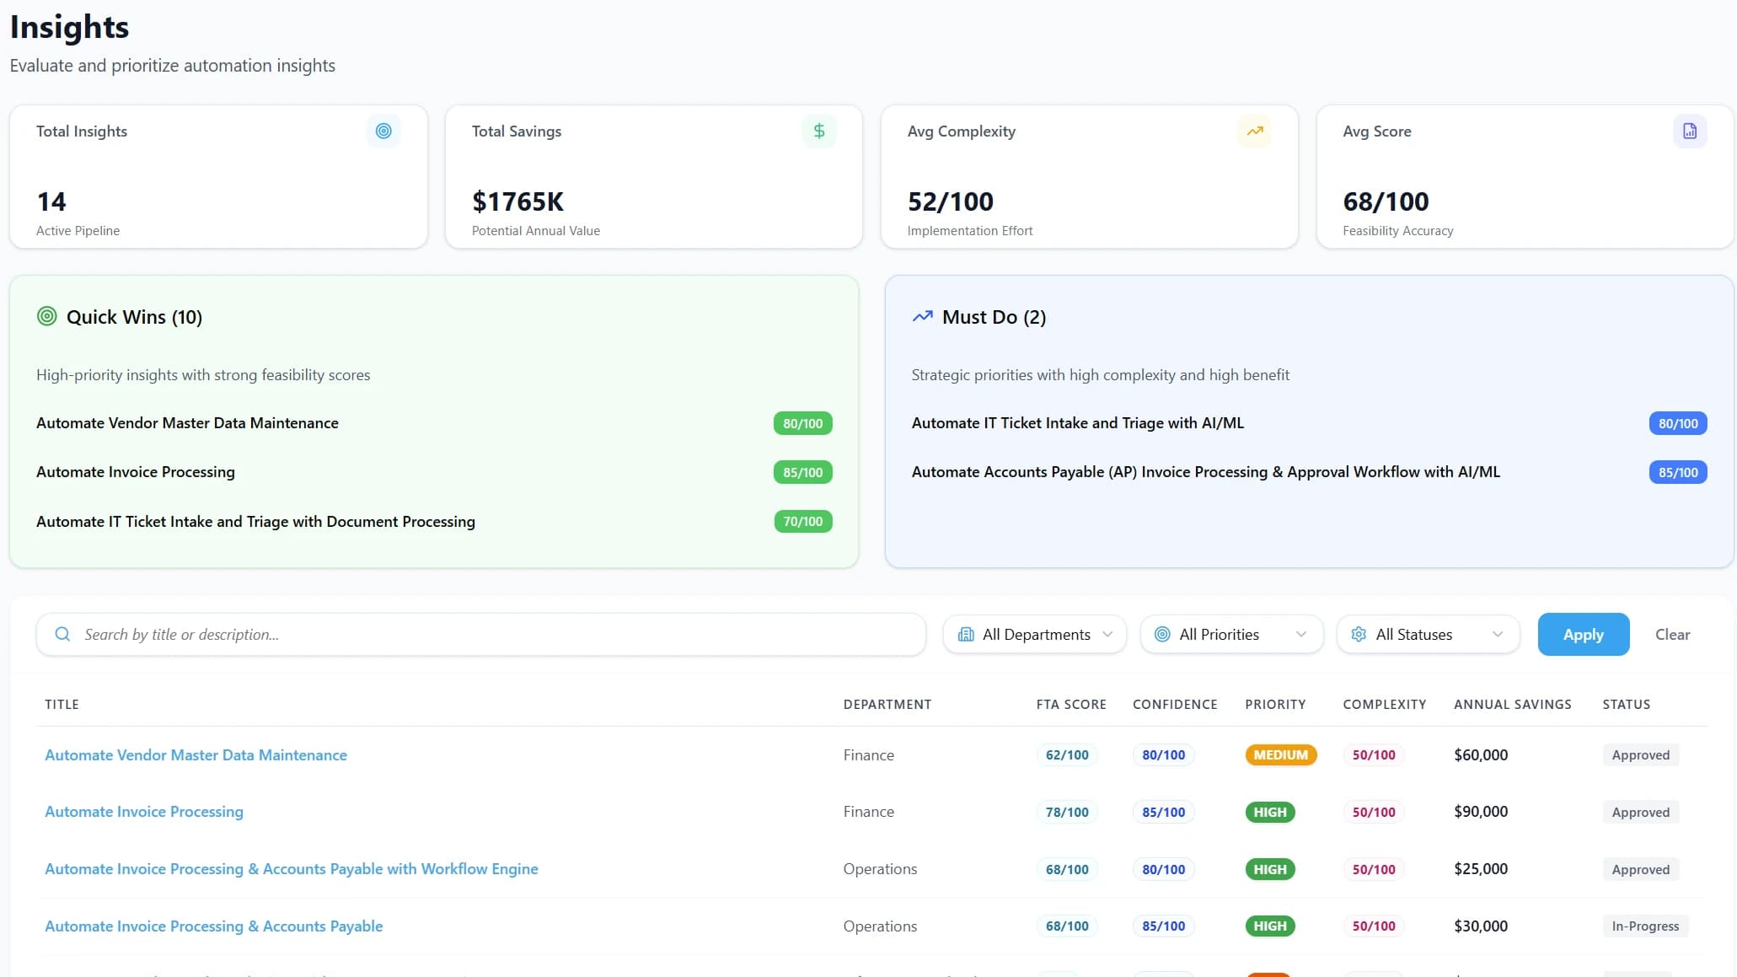Select Must Do item Accounts Payable Invoice Processing
Screen dimensions: 1737x977
click(x=1205, y=472)
